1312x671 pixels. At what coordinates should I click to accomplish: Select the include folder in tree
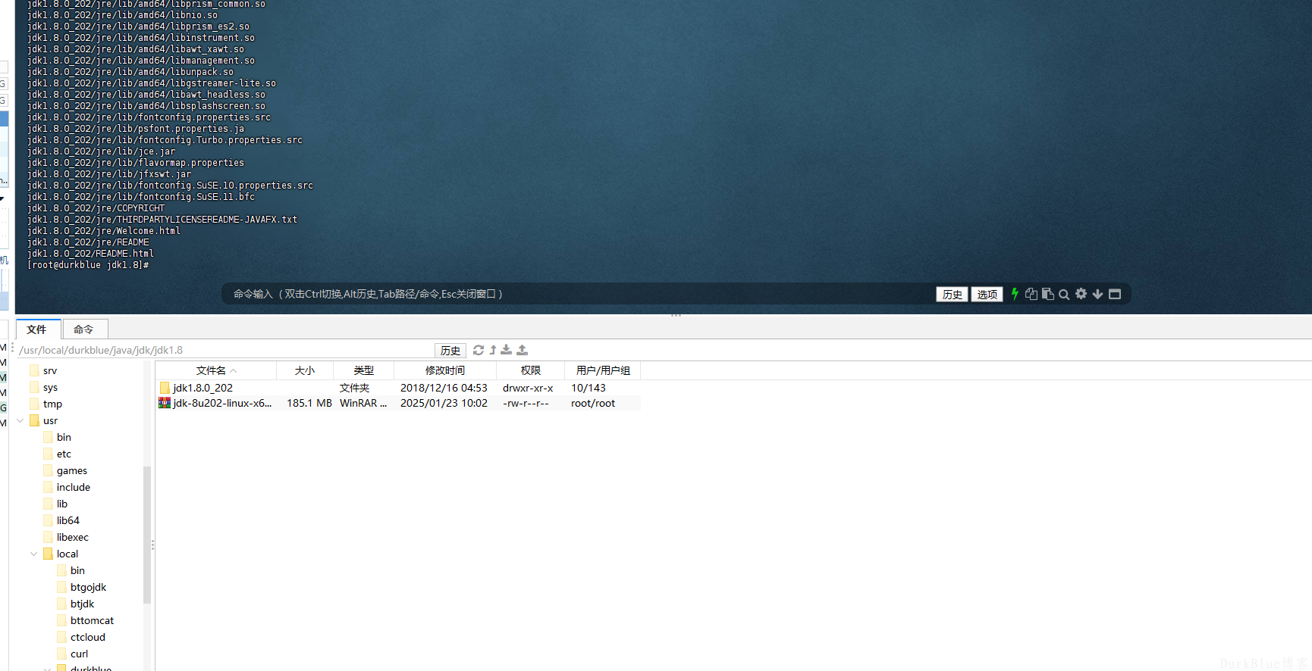[x=74, y=487]
